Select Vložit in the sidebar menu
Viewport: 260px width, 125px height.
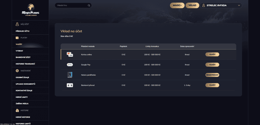click(19, 44)
